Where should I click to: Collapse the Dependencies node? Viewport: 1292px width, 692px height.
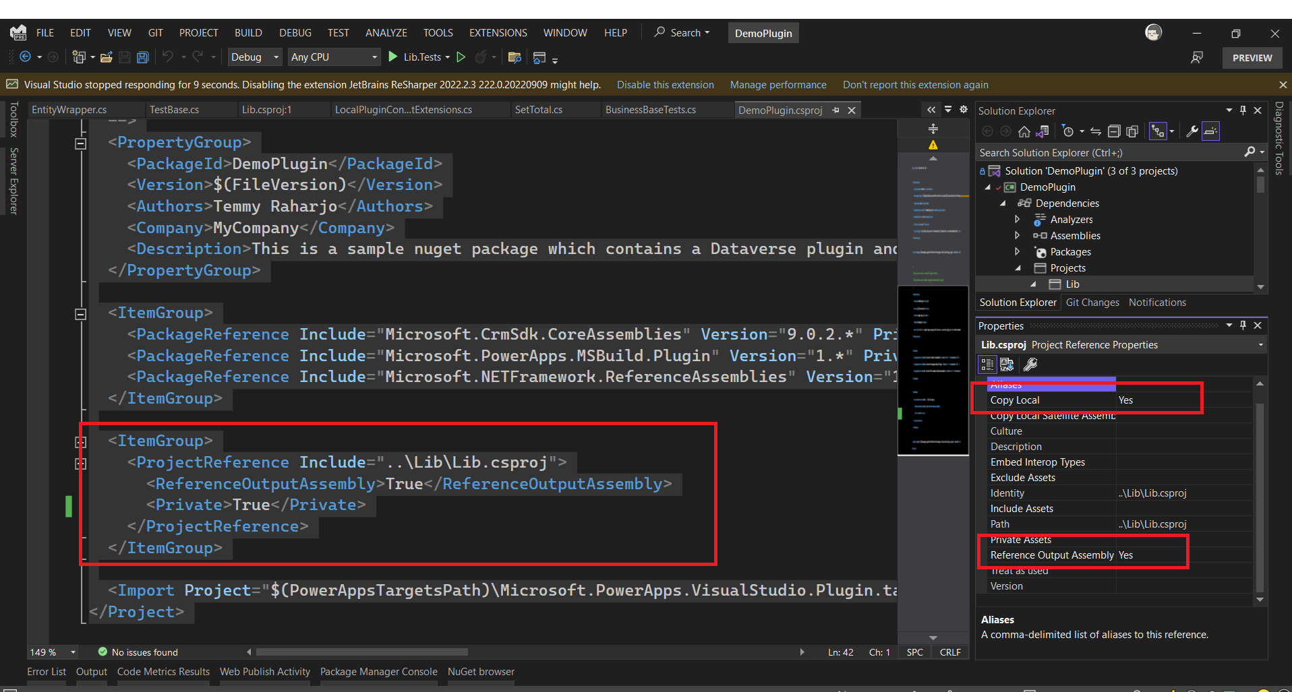pos(1003,203)
